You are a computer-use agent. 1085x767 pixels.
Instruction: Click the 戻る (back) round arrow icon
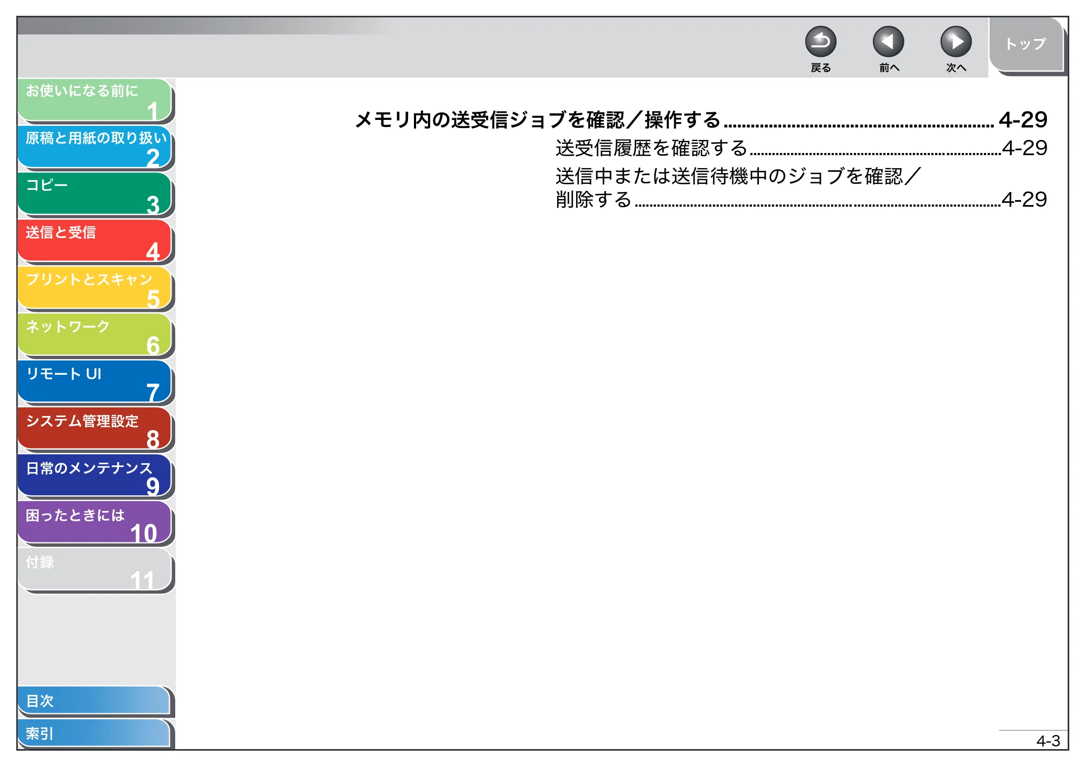click(820, 42)
